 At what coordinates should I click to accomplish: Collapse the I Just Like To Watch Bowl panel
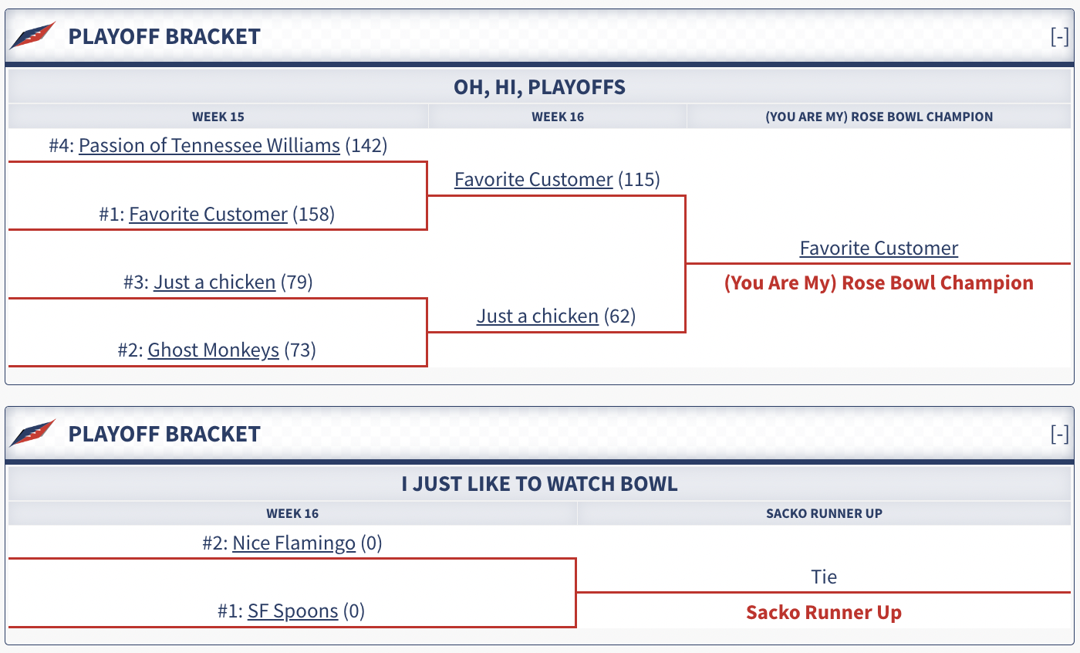(x=1060, y=434)
